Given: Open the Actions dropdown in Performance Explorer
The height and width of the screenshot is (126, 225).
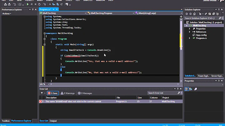Looking at the screenshot, I should (7, 14).
